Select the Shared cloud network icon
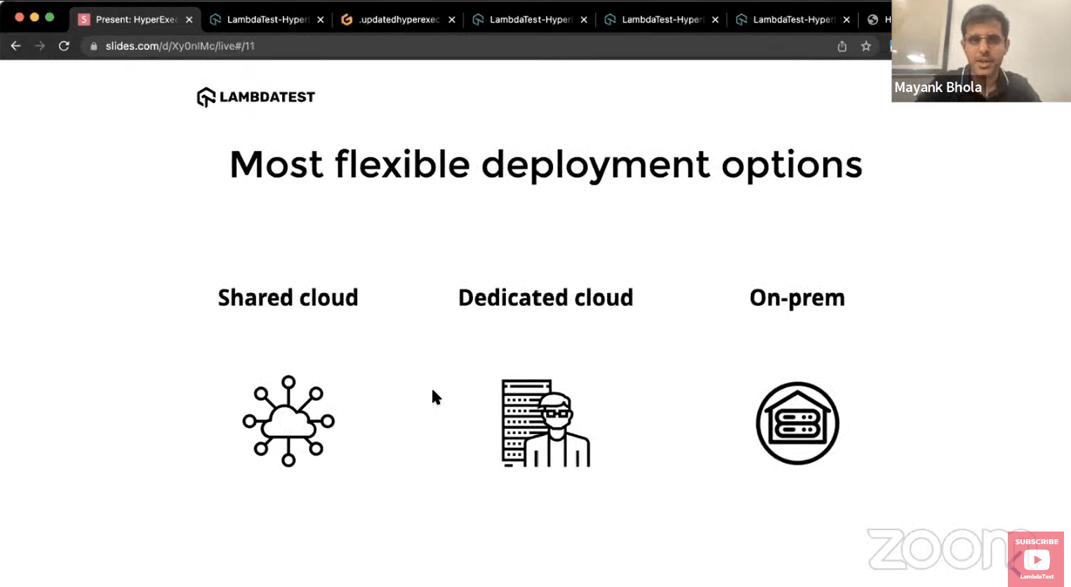This screenshot has width=1071, height=587. pos(288,421)
